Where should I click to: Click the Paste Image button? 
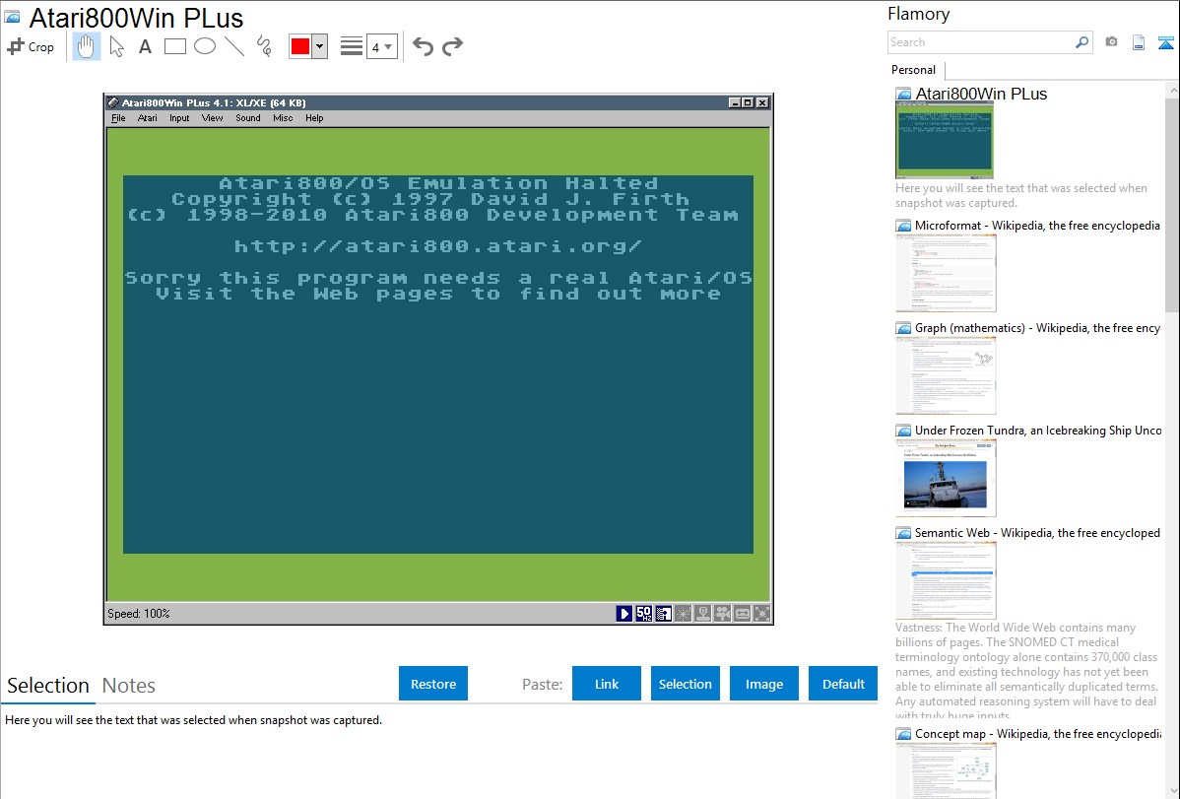click(x=763, y=684)
